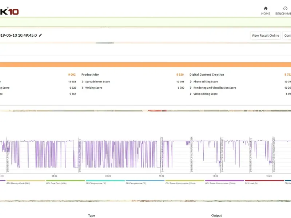Screen dimensions: 291x218
Task: Toggle CPU Temperature legend series
Action: (105, 182)
